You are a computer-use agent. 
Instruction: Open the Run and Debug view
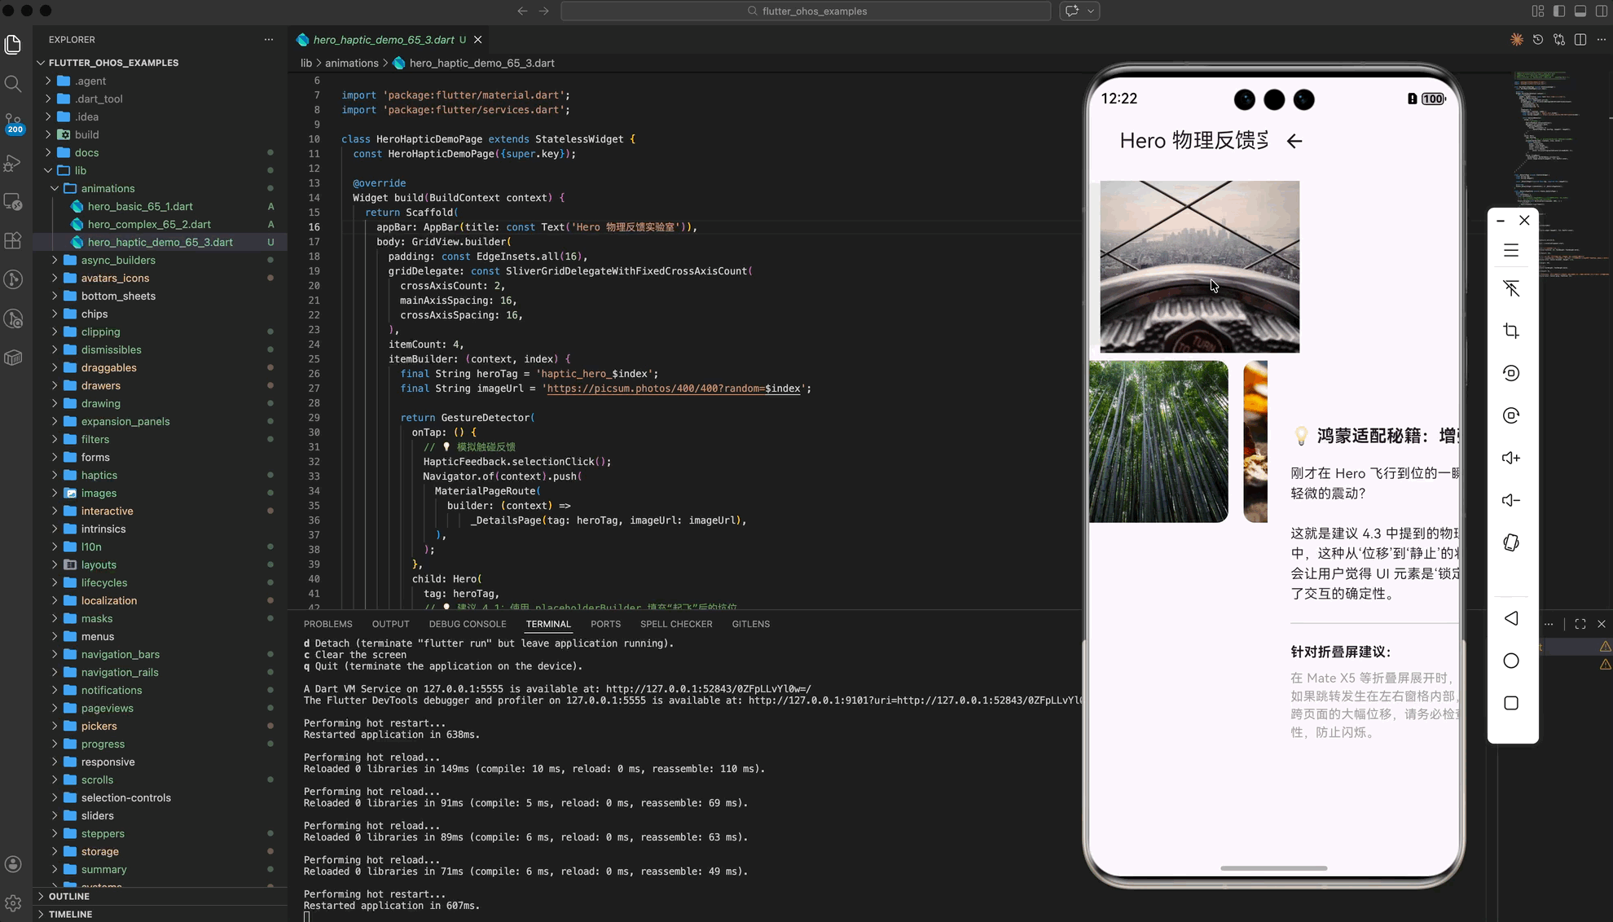(x=13, y=163)
